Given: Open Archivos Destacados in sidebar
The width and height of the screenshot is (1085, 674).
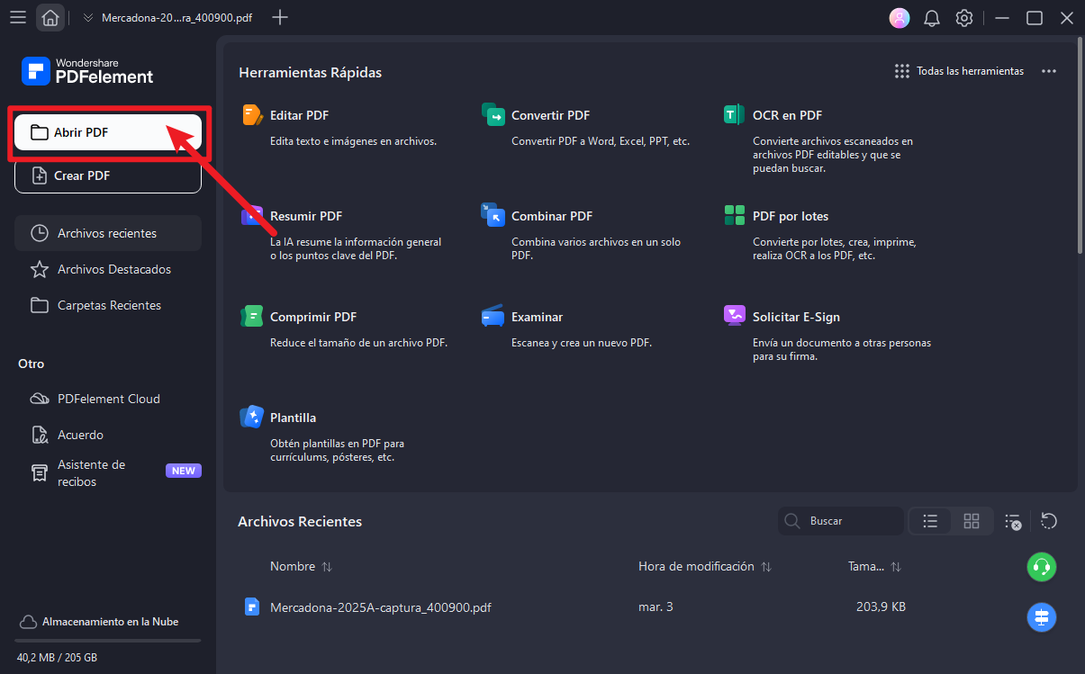Looking at the screenshot, I should (113, 269).
